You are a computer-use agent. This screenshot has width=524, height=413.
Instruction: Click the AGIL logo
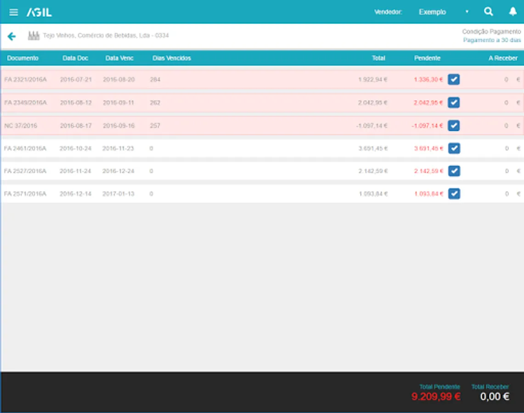(39, 12)
